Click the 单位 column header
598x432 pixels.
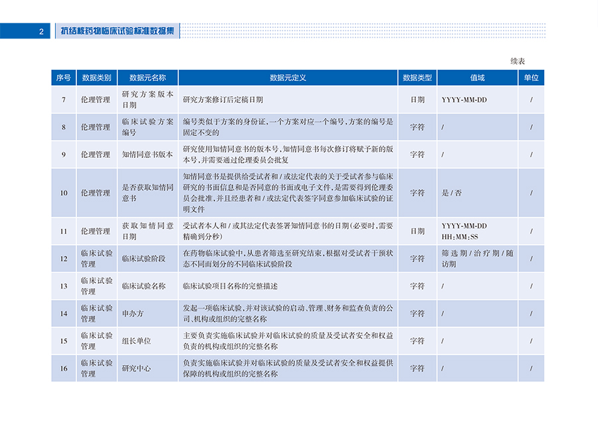click(531, 78)
